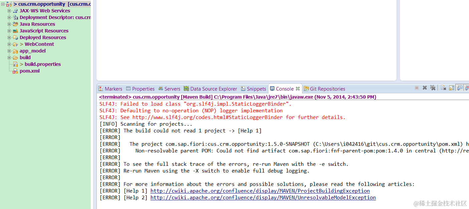
Task: Switch to the Snippets tab
Action: click(x=253, y=89)
